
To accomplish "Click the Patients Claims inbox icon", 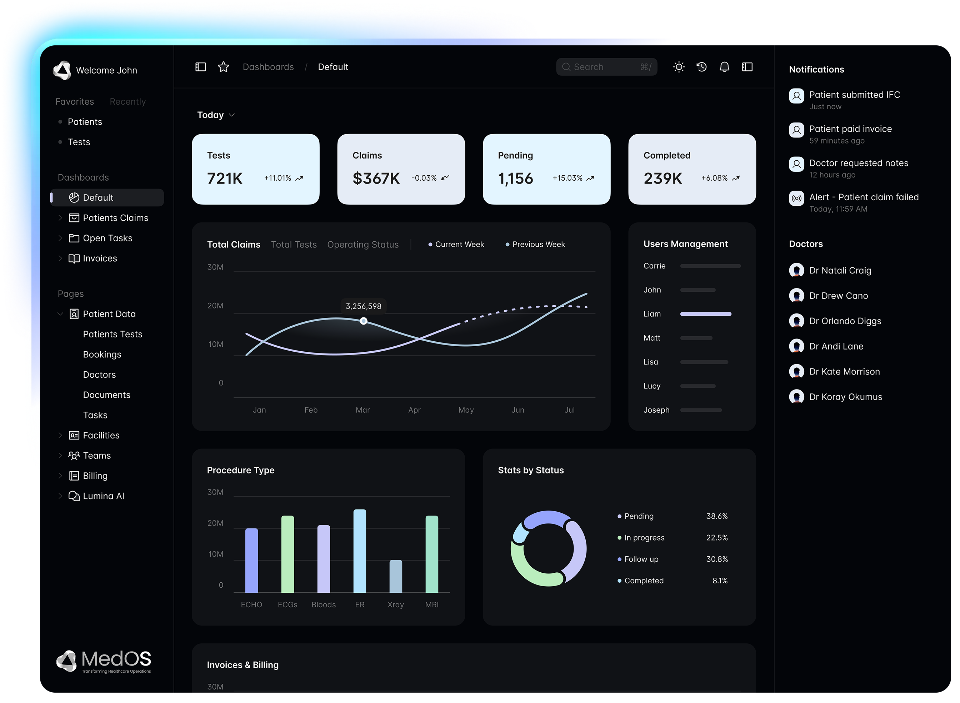I will pos(74,218).
